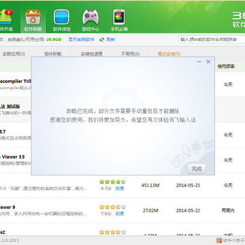
Task: Select the 软件卸载 trash bin icon
Action: pyautogui.click(x=33, y=17)
